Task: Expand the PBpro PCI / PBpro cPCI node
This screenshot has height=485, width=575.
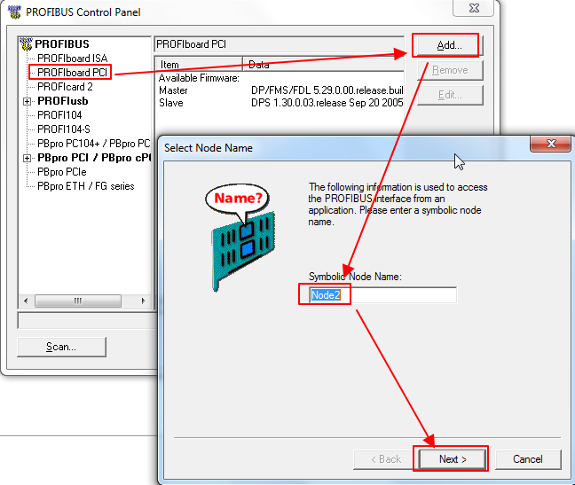Action: point(27,158)
